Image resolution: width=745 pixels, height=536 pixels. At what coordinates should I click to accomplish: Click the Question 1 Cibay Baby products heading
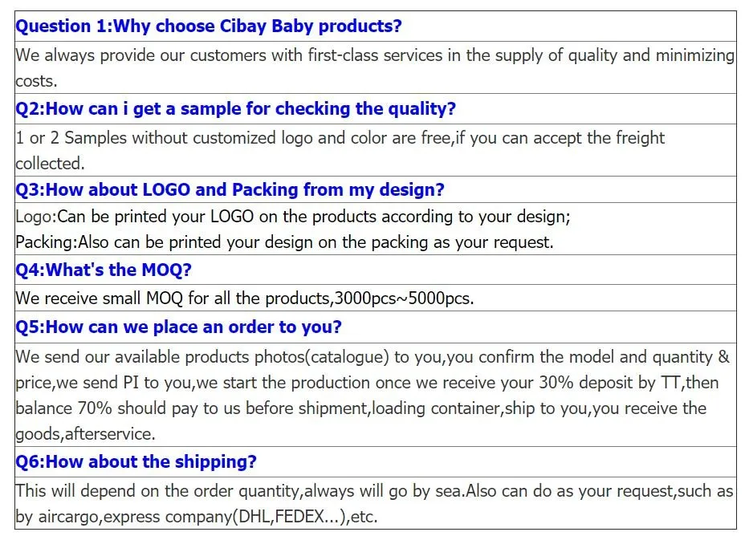pyautogui.click(x=209, y=26)
